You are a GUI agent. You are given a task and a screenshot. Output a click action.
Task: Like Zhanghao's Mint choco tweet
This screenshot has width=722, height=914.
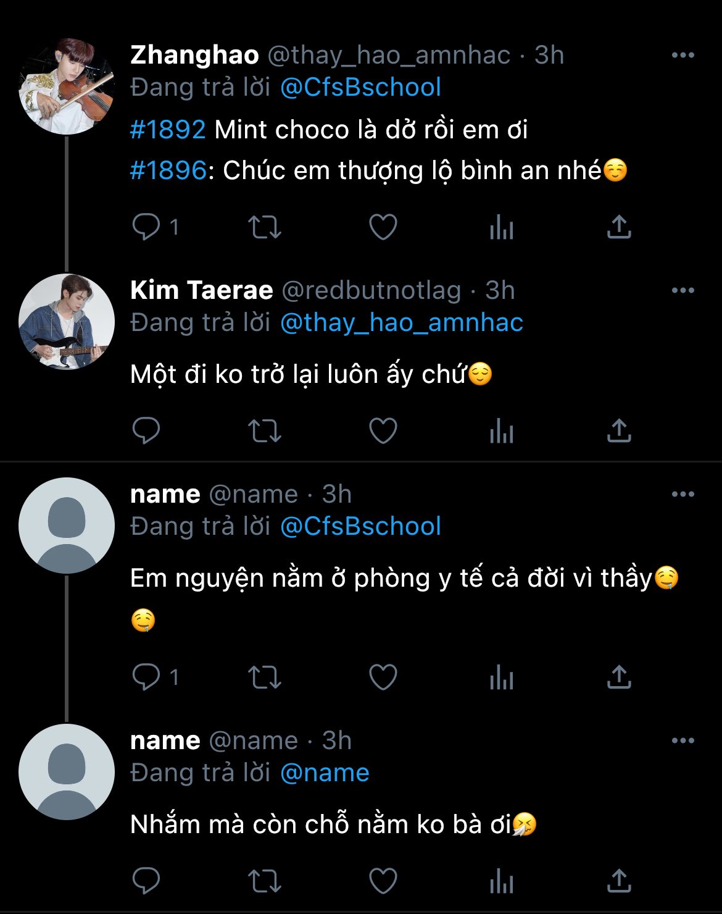[383, 227]
